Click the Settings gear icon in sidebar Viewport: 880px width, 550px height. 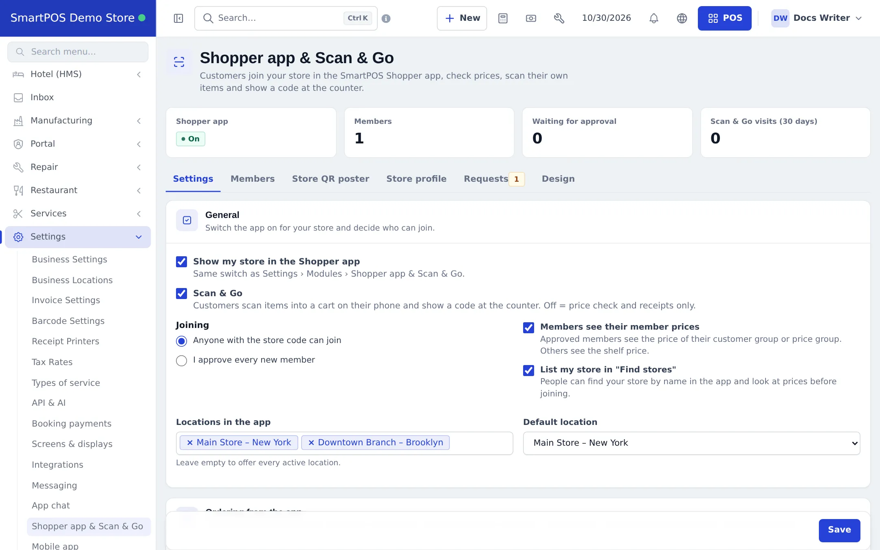(18, 237)
